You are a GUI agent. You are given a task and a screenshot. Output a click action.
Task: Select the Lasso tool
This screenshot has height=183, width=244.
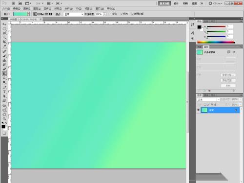pos(4,33)
